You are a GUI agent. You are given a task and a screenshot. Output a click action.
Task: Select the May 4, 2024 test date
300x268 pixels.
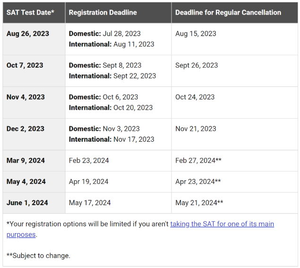point(26,182)
